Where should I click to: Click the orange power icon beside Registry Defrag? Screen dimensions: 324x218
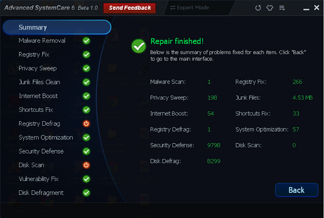click(86, 123)
